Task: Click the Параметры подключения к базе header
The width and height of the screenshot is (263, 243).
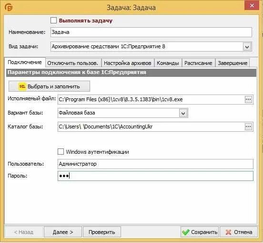Action: pyautogui.click(x=131, y=73)
